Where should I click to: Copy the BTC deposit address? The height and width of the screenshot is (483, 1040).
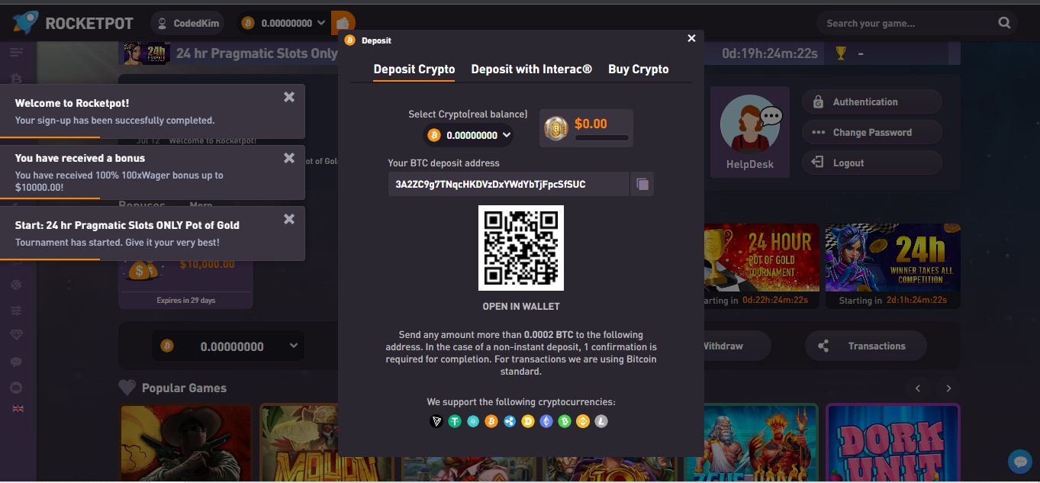(x=642, y=184)
